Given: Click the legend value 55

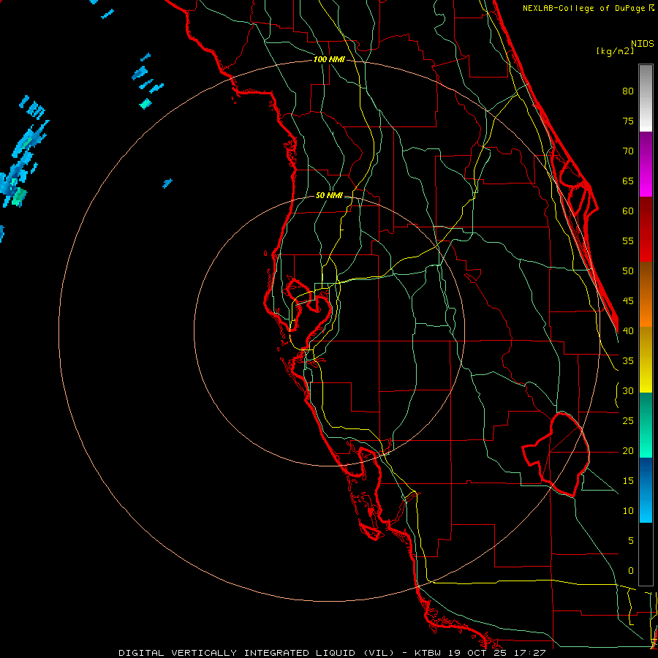Looking at the screenshot, I should (x=628, y=241).
